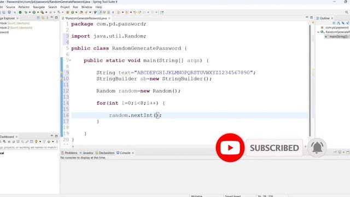The height and width of the screenshot is (197, 350).
Task: Jump to the previous annotation icon
Action: point(127,12)
